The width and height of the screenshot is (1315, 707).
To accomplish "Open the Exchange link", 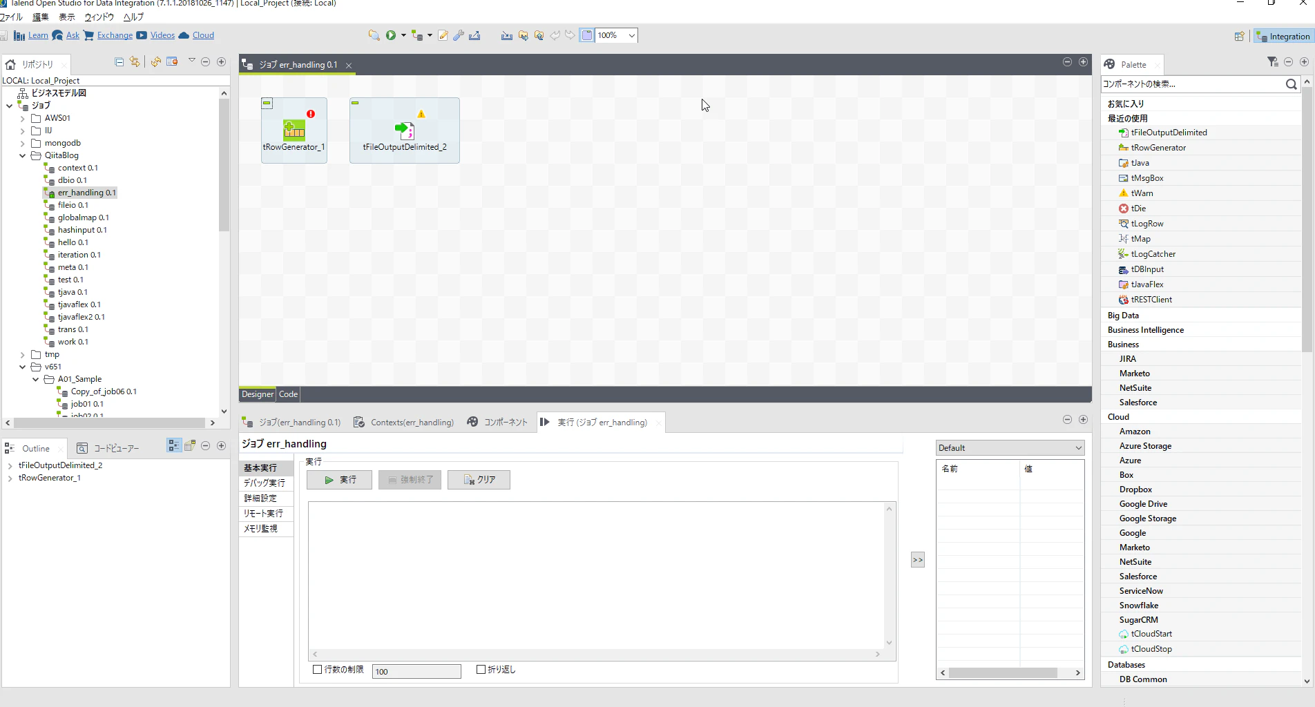I will pos(115,35).
